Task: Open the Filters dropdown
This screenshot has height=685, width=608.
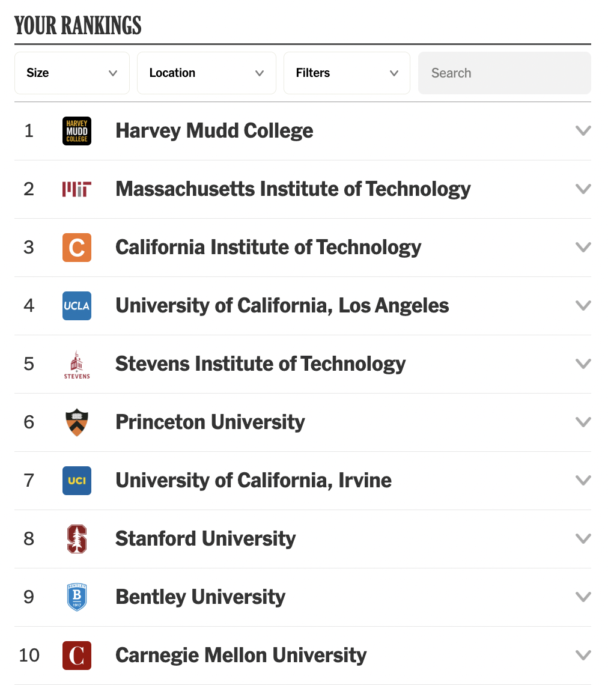Action: coord(347,73)
